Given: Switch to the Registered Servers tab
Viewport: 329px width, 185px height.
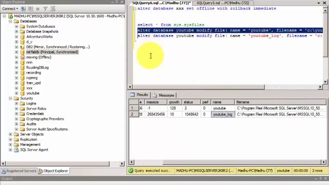Looking at the screenshot, I should (x=19, y=171).
